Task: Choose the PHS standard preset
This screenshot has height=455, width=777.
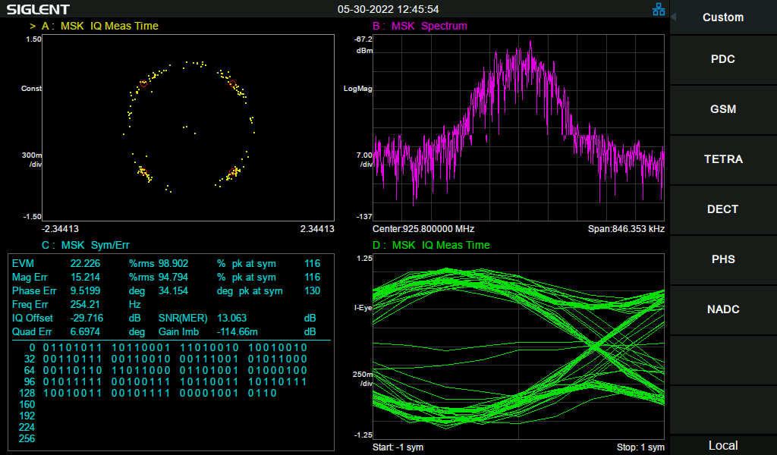Action: click(x=723, y=259)
